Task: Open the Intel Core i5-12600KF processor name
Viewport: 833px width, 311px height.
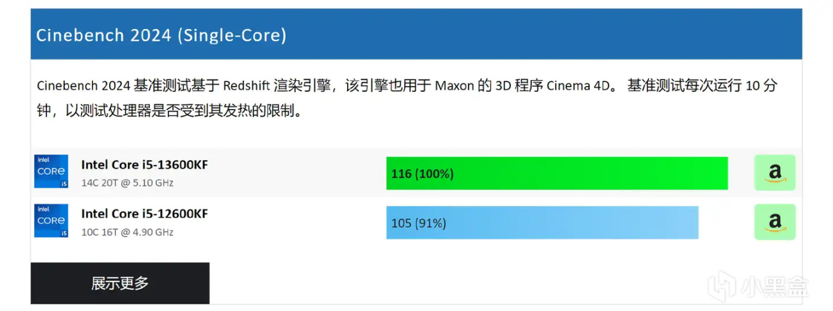Action: click(x=145, y=214)
